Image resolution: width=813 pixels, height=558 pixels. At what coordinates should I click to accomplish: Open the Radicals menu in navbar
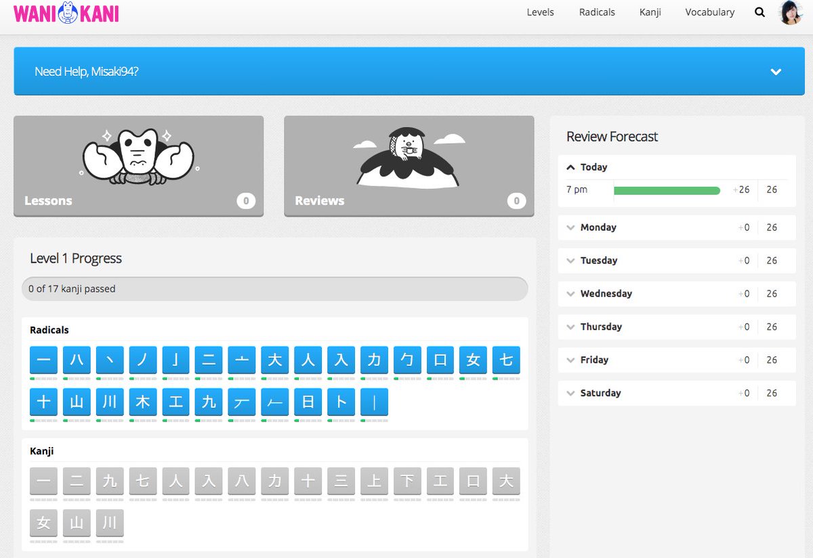tap(597, 12)
